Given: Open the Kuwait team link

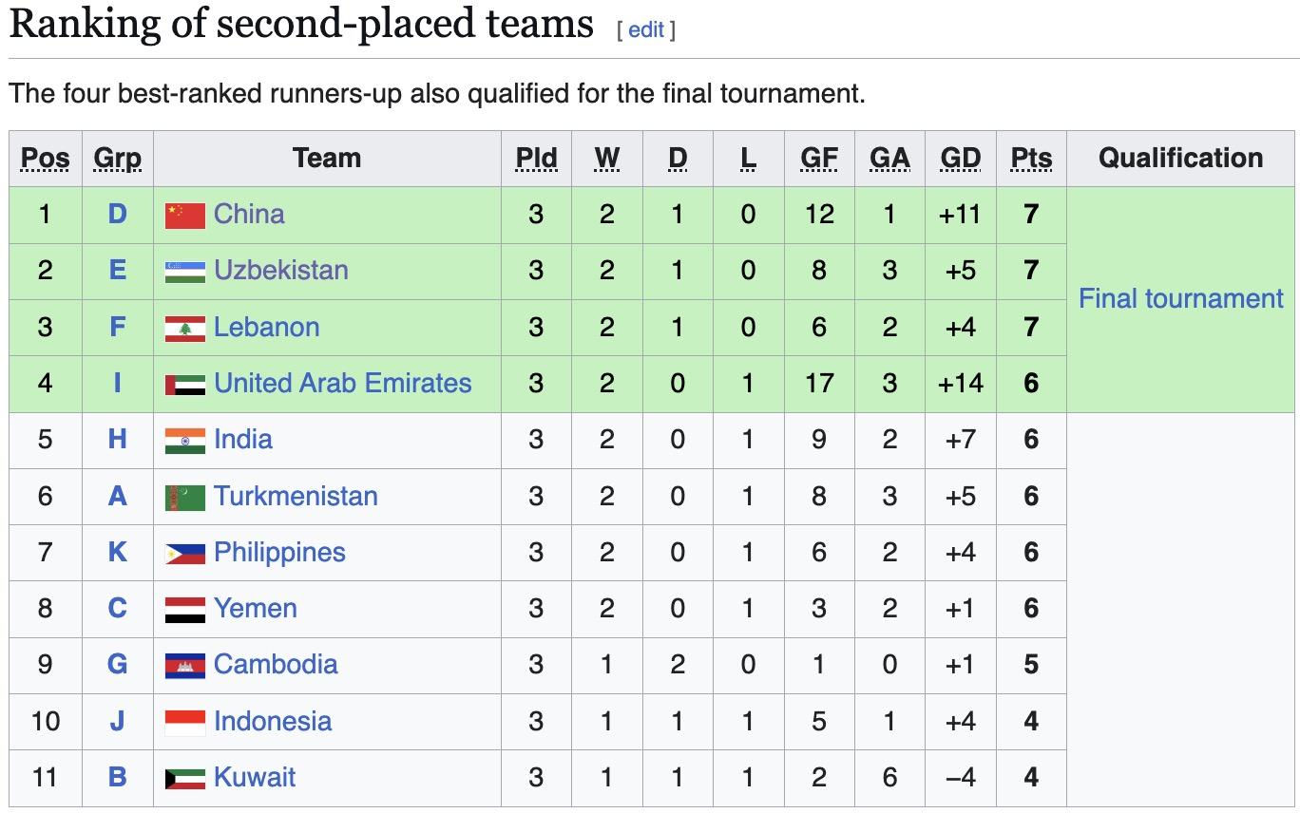Looking at the screenshot, I should click(x=255, y=777).
